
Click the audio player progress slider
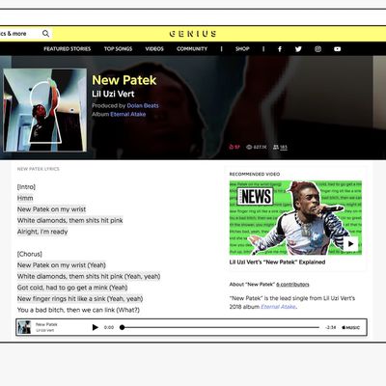click(x=220, y=327)
